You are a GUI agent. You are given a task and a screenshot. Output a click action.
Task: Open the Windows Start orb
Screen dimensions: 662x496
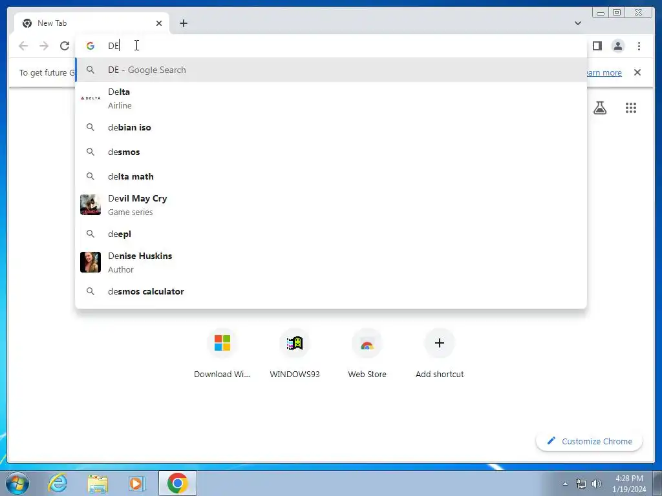(17, 483)
